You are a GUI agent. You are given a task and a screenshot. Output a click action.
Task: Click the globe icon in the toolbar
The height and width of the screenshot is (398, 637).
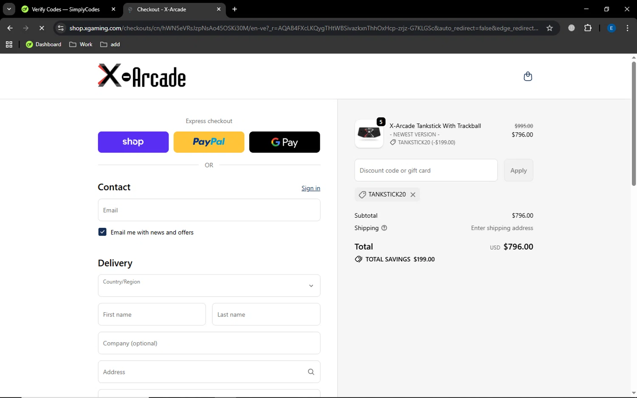(x=572, y=28)
